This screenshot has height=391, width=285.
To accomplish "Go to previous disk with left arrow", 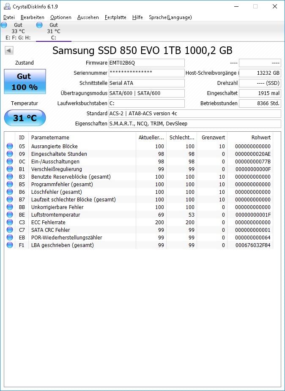I will tap(9, 51).
